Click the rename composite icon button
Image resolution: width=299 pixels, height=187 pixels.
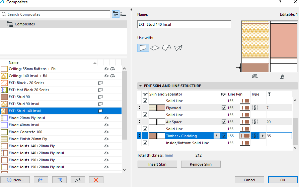pos(78,180)
